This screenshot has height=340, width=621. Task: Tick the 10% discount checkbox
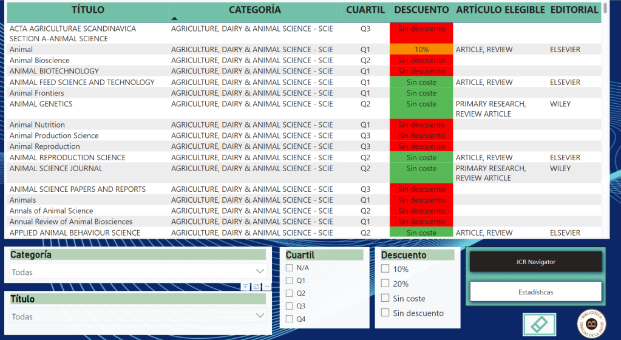coord(385,269)
